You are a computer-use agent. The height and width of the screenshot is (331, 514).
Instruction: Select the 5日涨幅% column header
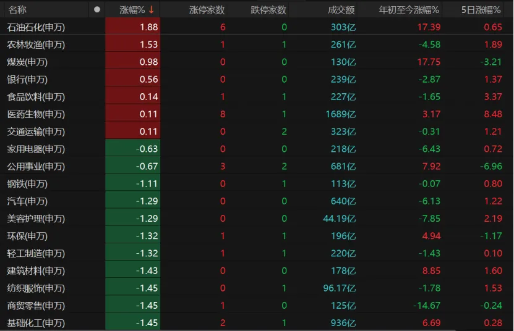pyautogui.click(x=482, y=10)
